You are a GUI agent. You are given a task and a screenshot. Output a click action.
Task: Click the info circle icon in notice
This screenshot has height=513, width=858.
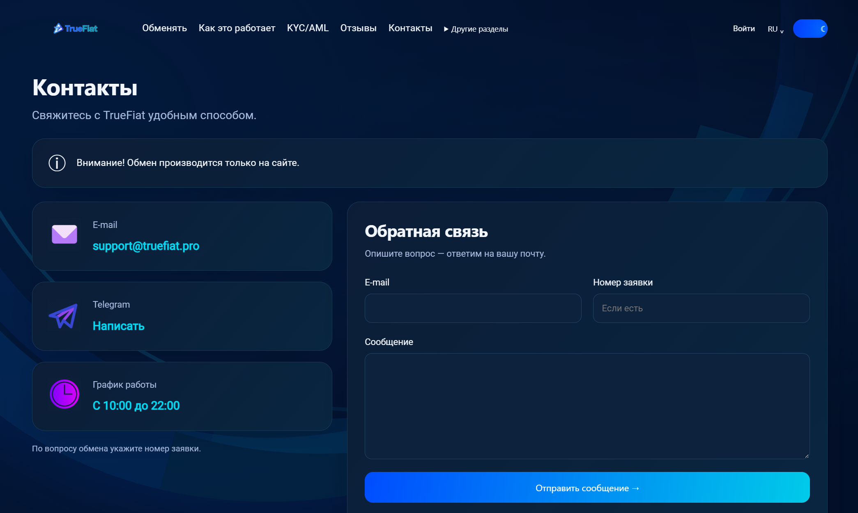coord(57,163)
